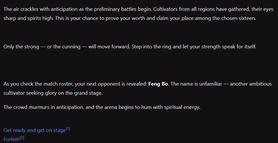Click the phrase 'hum with spiritual energy'
The width and height of the screenshot is (278, 143).
point(171,107)
